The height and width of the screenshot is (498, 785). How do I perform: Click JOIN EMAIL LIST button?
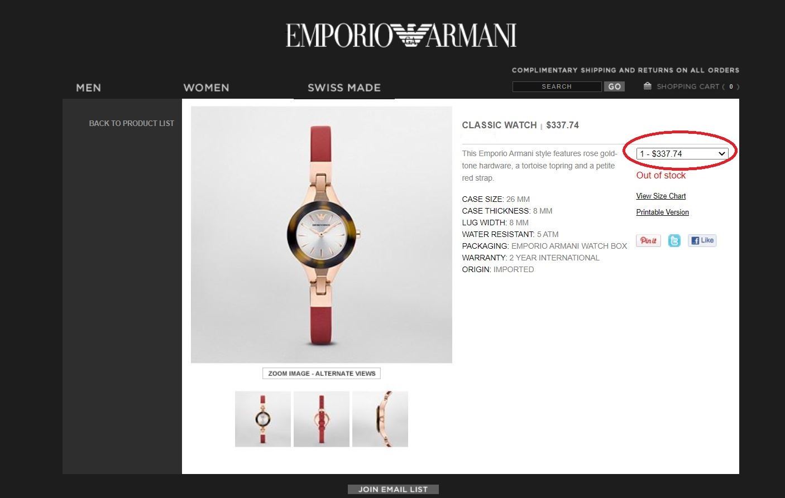(x=393, y=489)
